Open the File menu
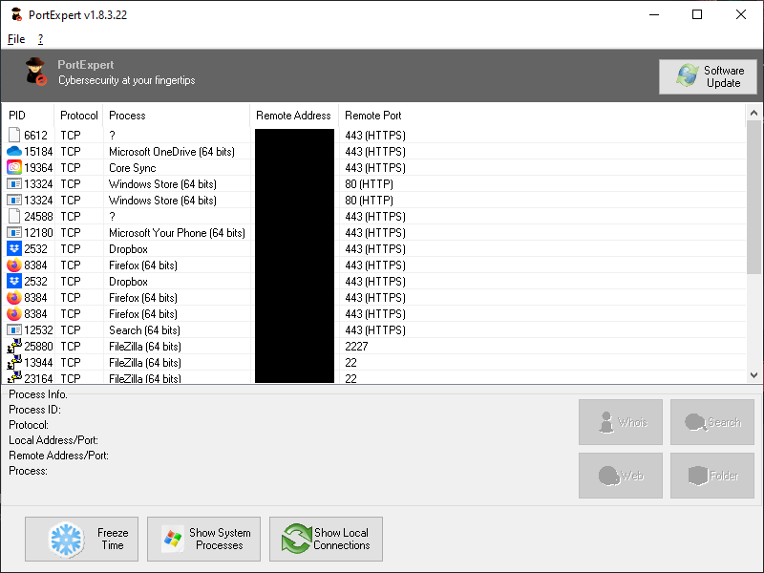This screenshot has width=764, height=573. coord(16,39)
